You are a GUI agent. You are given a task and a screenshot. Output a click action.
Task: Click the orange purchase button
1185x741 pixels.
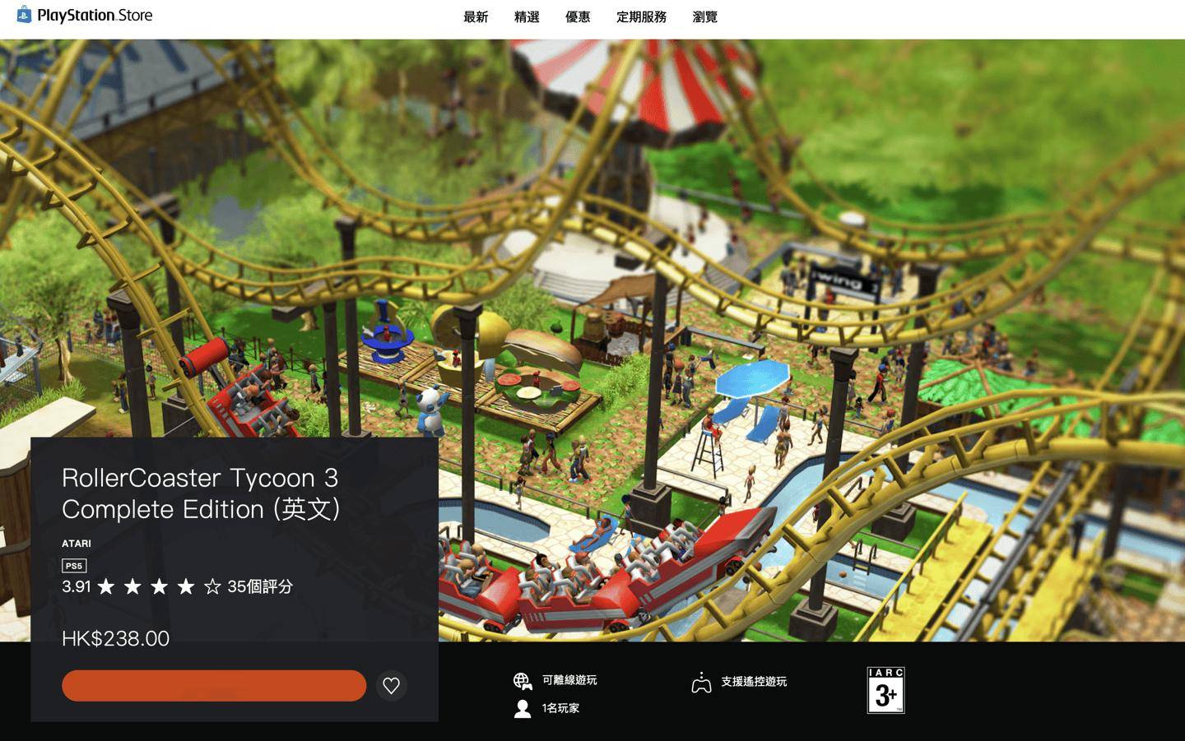[214, 685]
